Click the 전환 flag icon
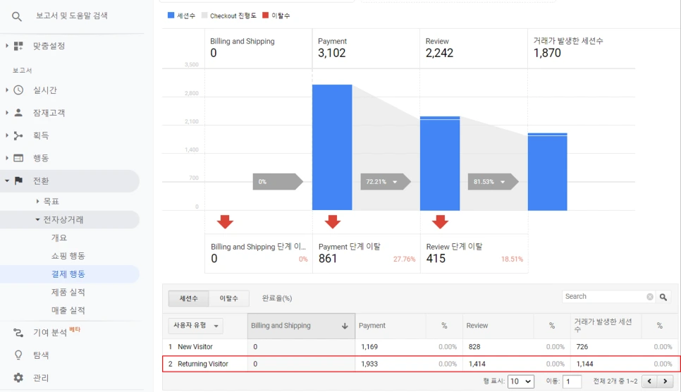The height and width of the screenshot is (392, 681). point(18,180)
